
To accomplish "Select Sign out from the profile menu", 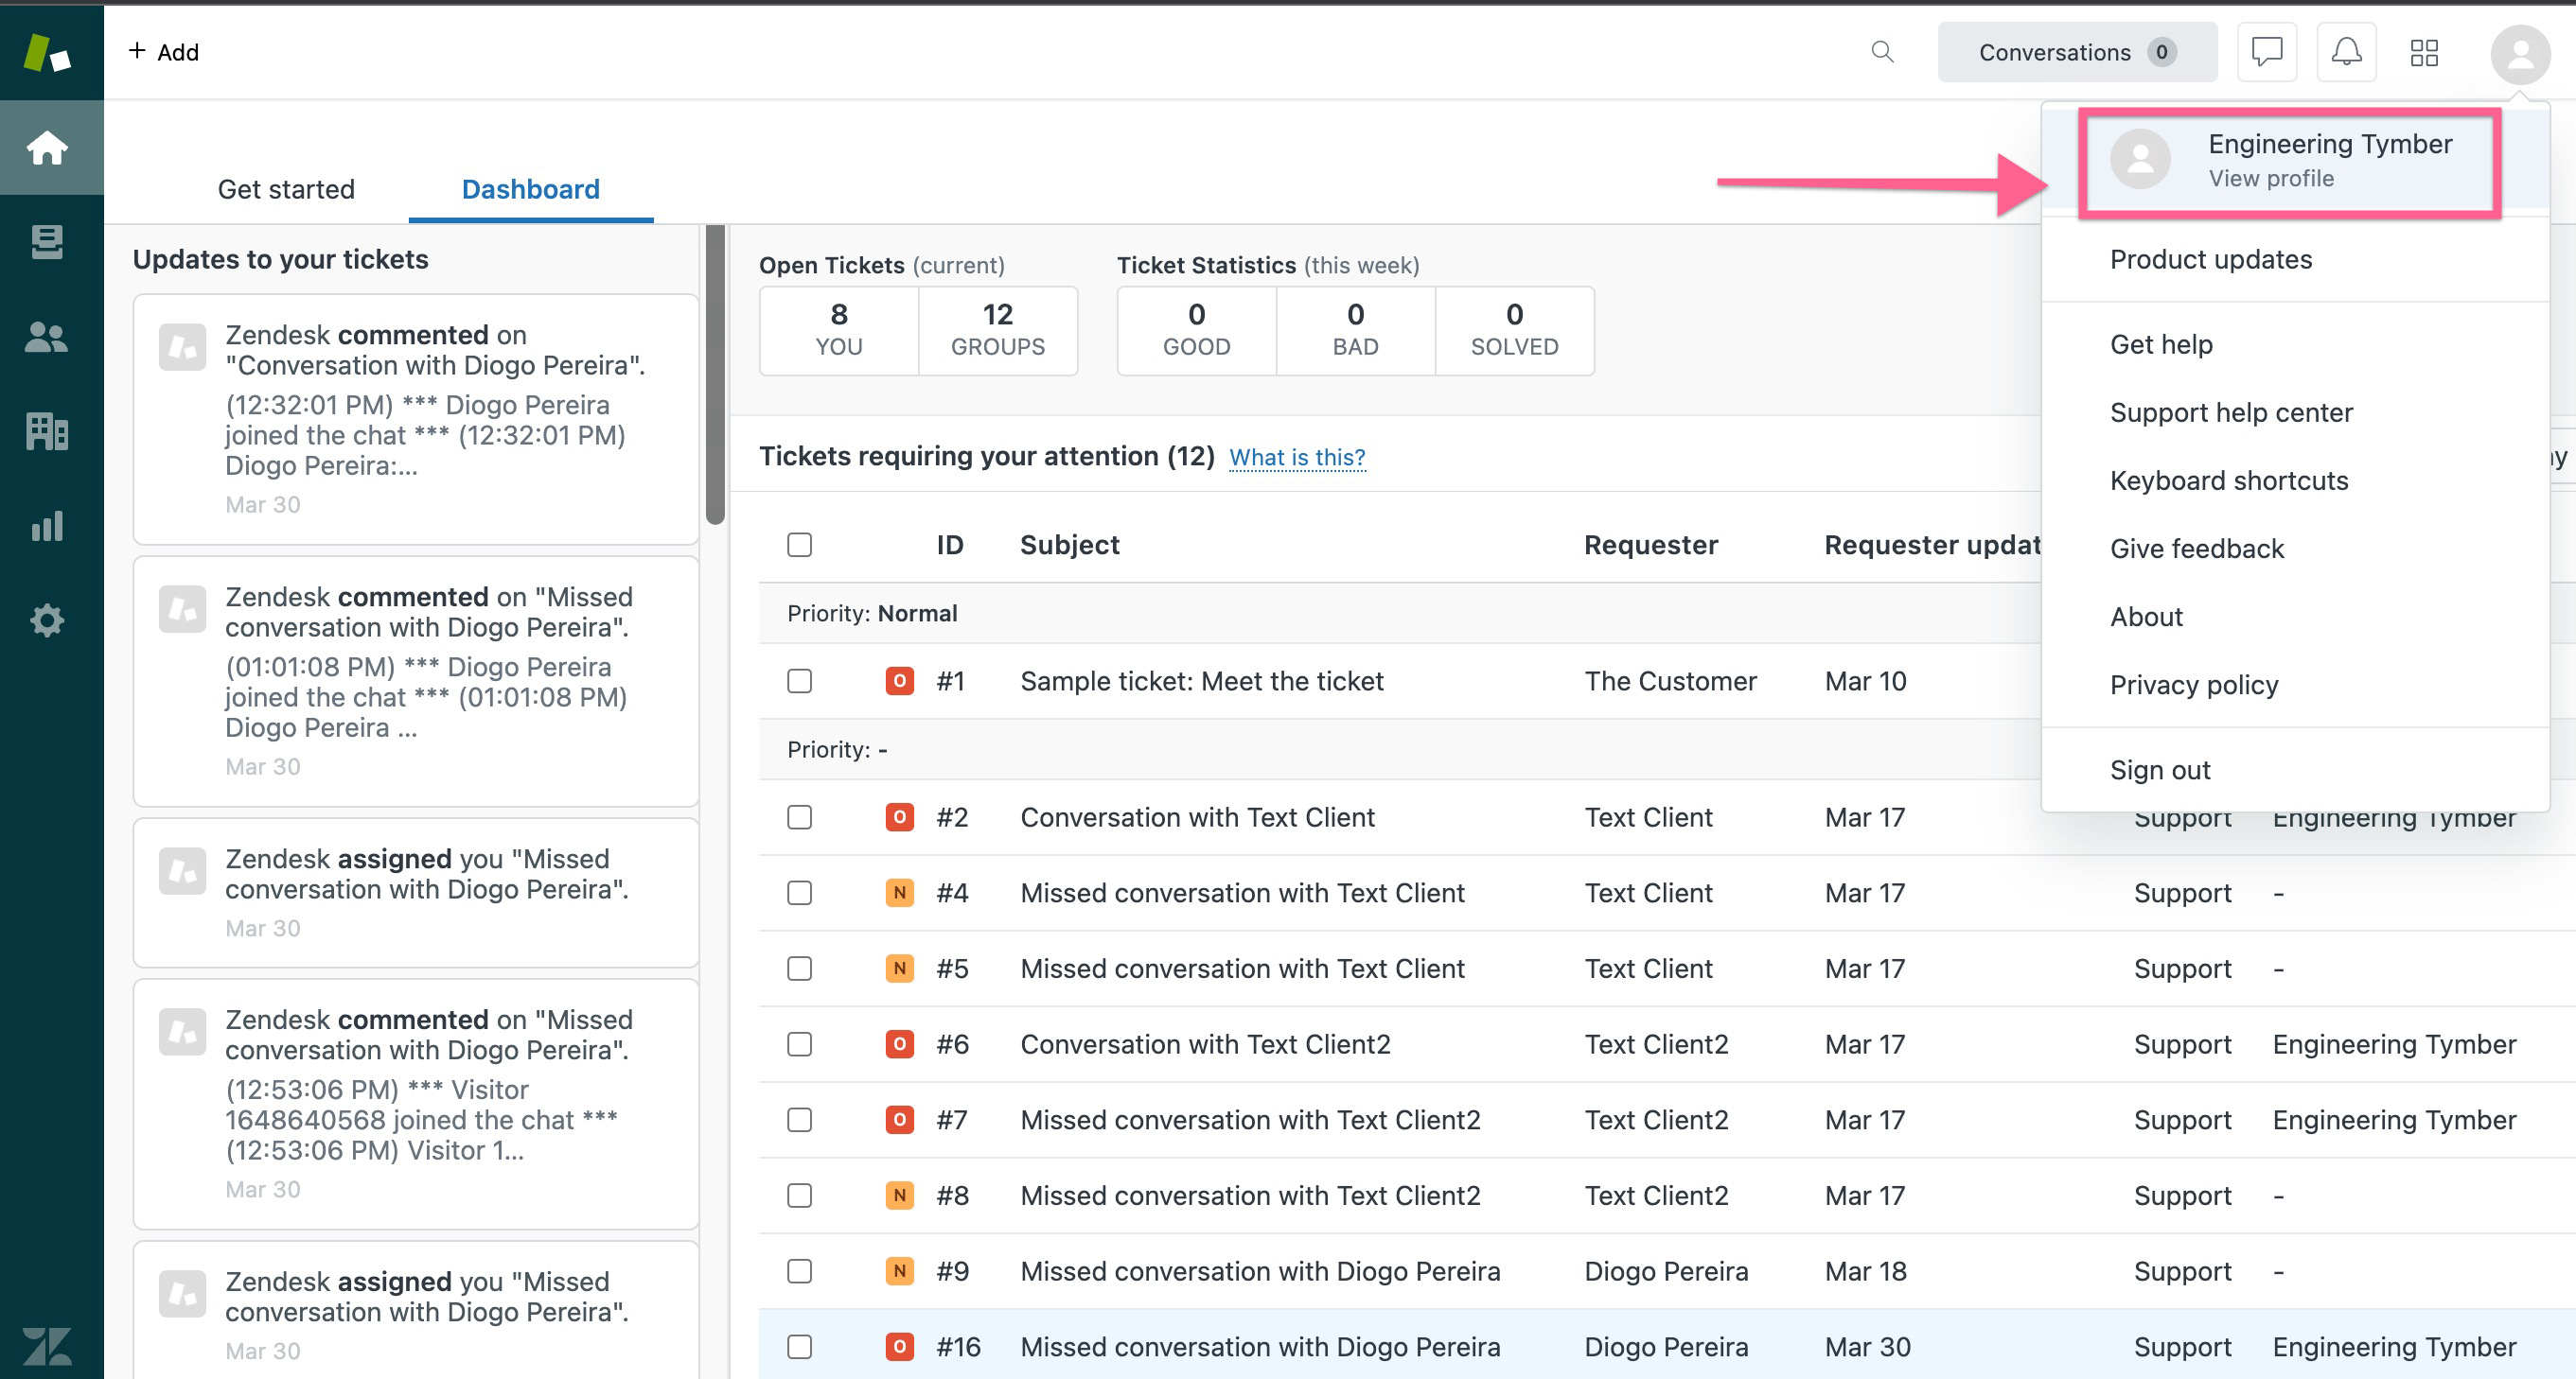I will coord(2160,770).
